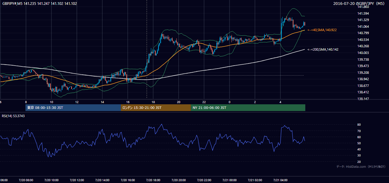Viewport: 389px width, 183px height.
Task: Click the 7/21 02:00 time axis label
Action: (255, 180)
